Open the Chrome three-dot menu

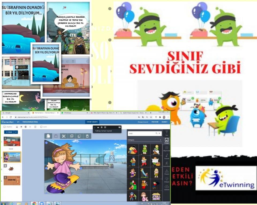pos(168,117)
